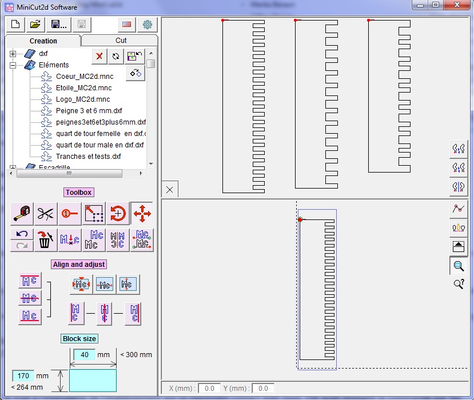This screenshot has height=400, width=474.
Task: Click the Mc delete-point tool
Action: [70, 240]
